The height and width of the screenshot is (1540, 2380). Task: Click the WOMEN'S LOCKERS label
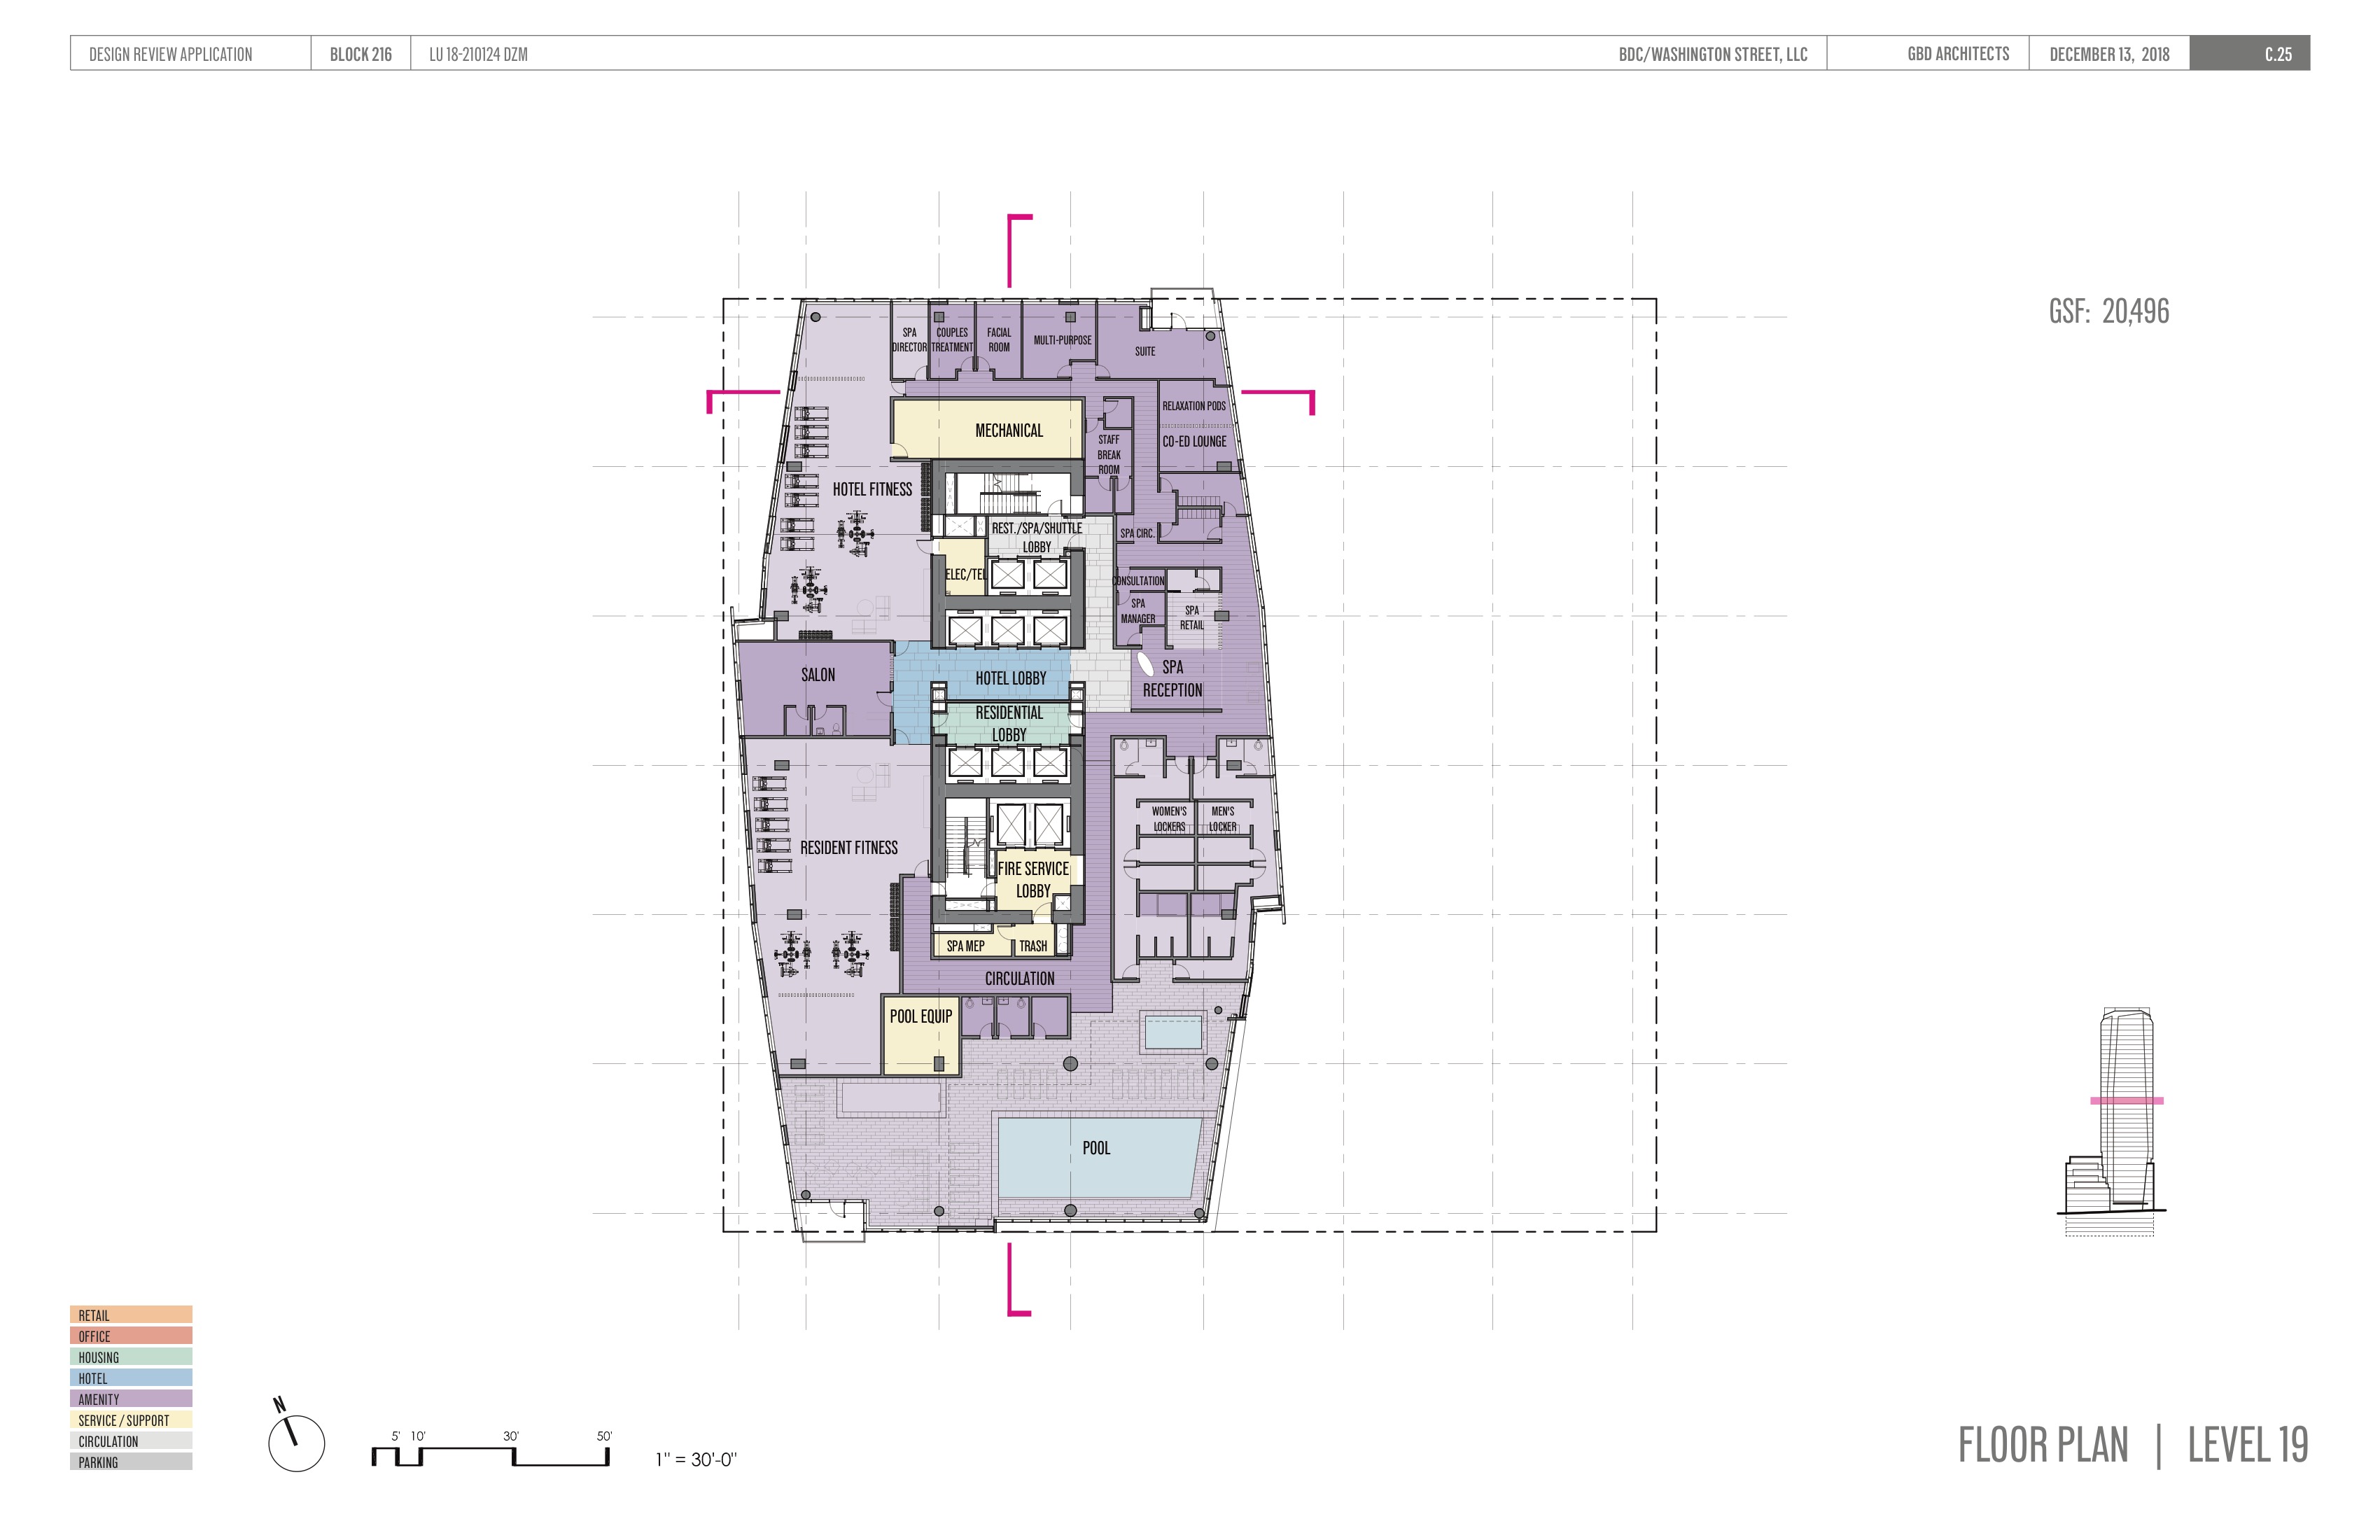(x=1169, y=819)
